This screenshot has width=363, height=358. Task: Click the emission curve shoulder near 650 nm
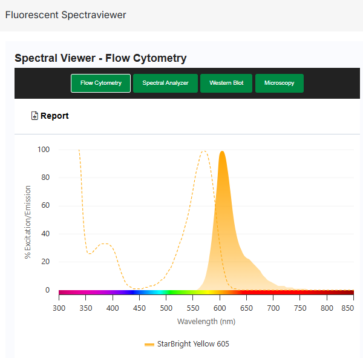click(248, 259)
